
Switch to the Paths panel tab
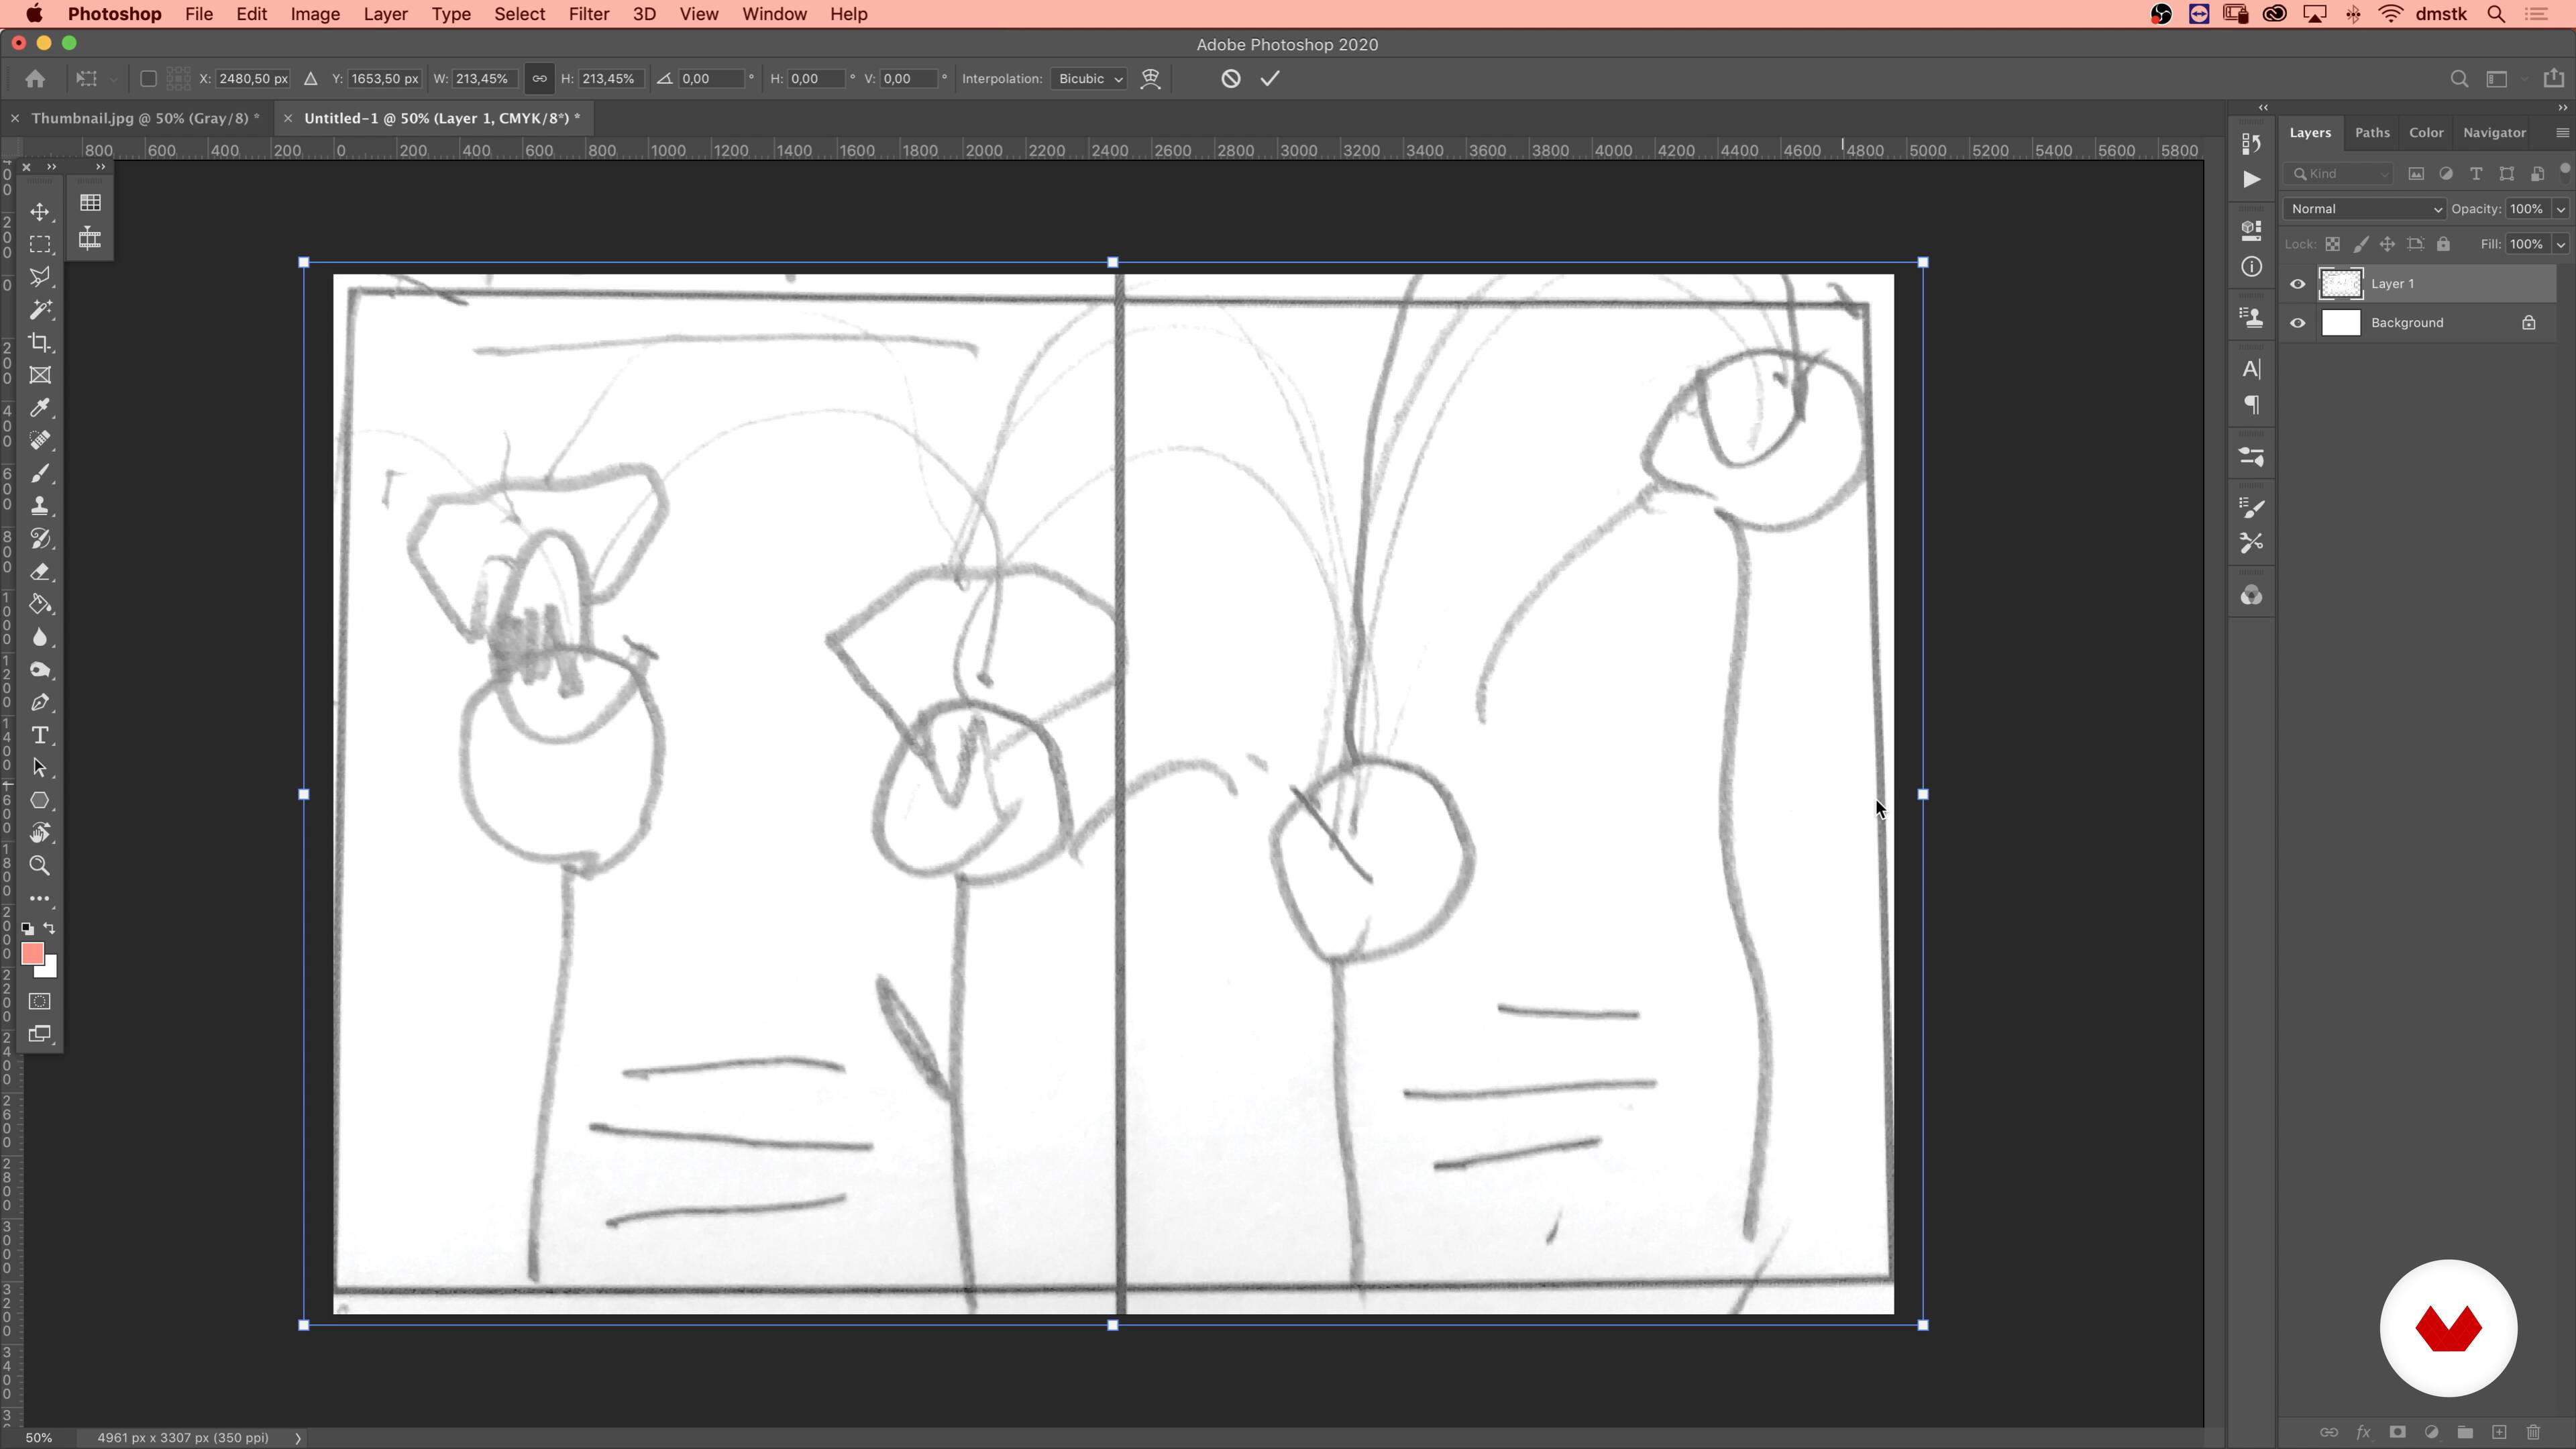point(2372,133)
